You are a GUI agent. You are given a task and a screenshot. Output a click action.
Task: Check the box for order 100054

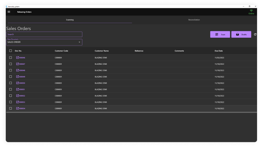(x=11, y=108)
